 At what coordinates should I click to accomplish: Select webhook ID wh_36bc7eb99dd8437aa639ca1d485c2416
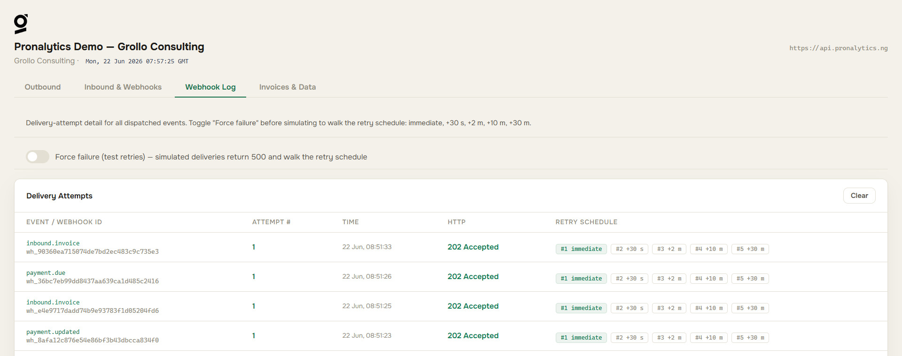[x=93, y=281]
